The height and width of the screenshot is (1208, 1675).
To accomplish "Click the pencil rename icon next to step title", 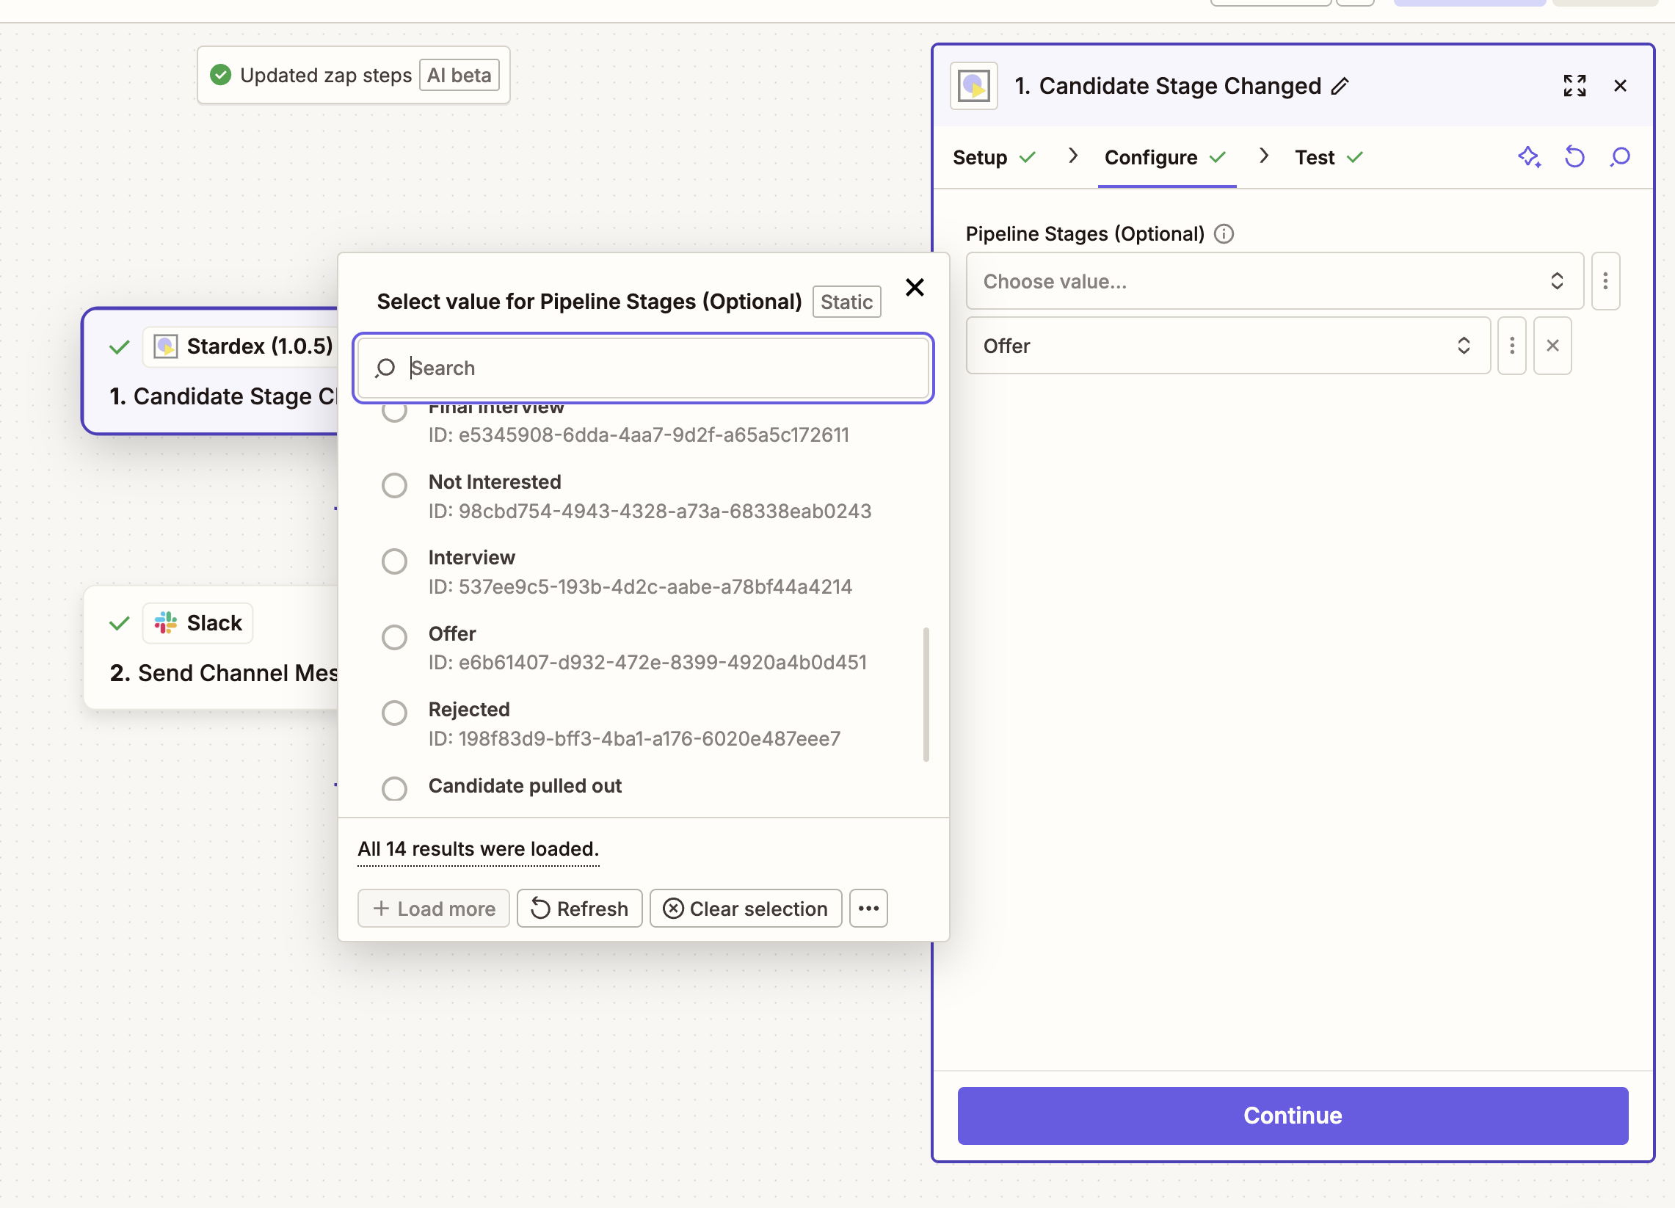I will point(1340,87).
